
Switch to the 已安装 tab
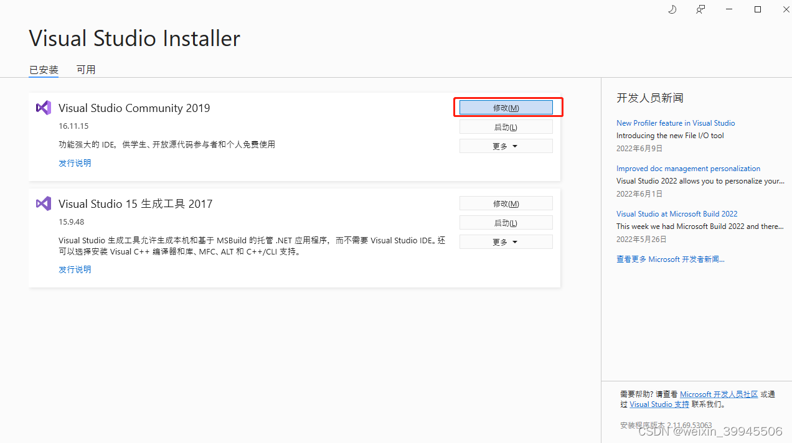click(x=44, y=70)
